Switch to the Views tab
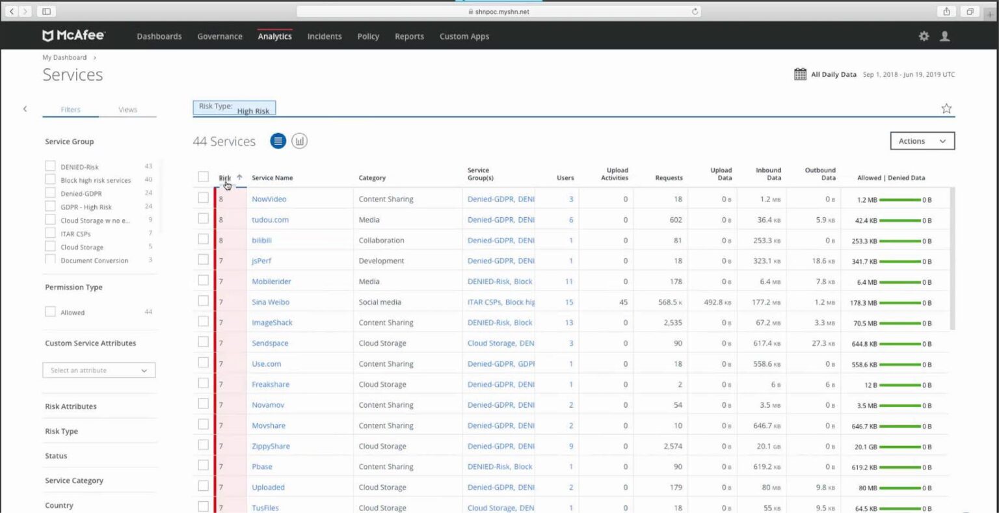The image size is (999, 513). click(127, 109)
